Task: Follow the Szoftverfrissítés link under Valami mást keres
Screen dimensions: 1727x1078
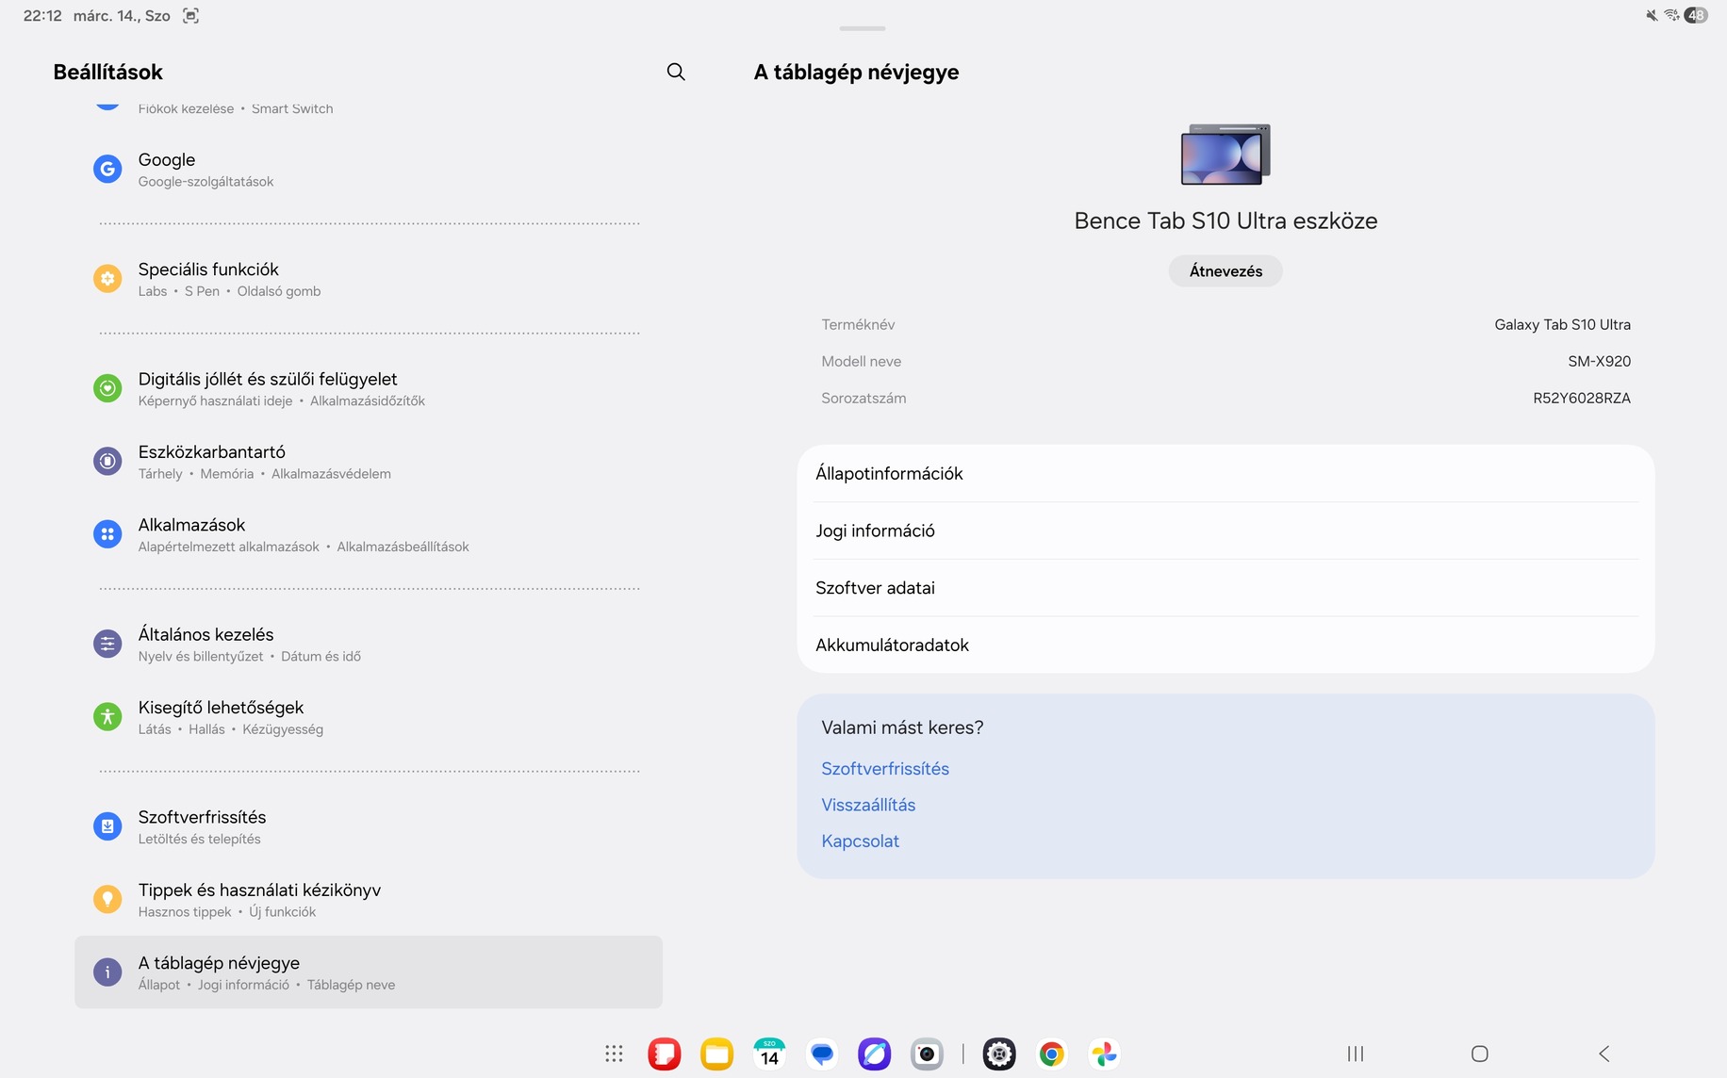Action: [885, 769]
